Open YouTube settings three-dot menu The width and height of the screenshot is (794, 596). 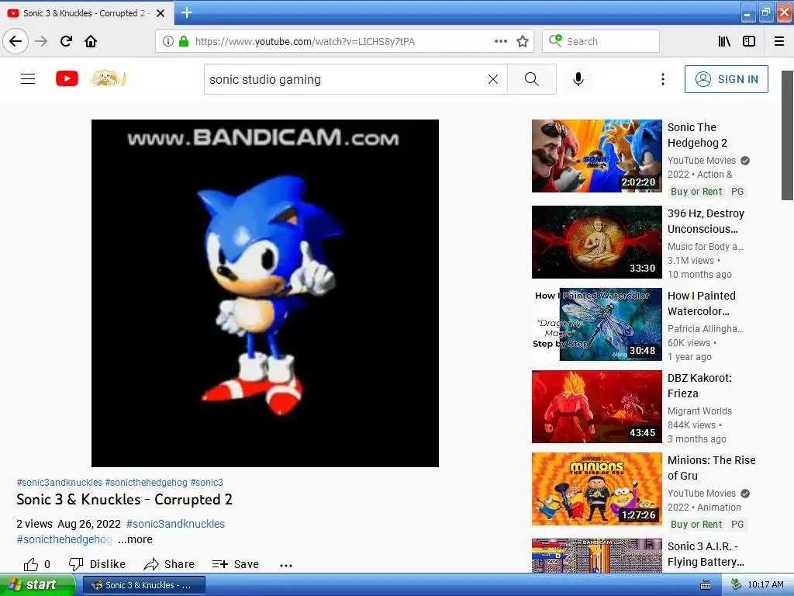[x=662, y=79]
